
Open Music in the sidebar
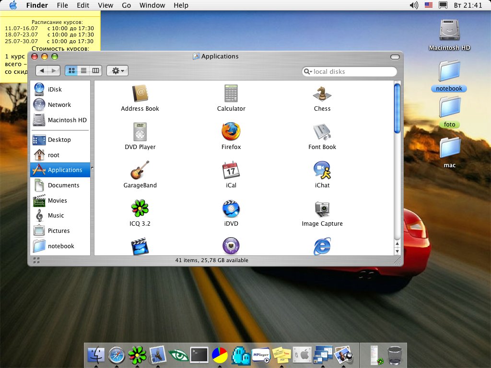pos(60,216)
